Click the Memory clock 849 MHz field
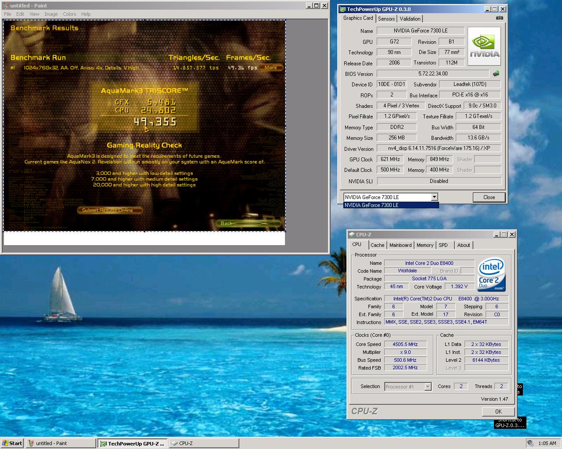 440,159
